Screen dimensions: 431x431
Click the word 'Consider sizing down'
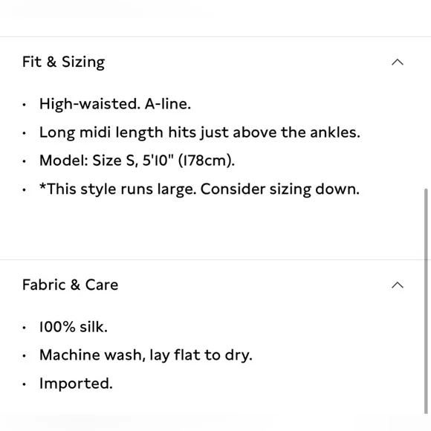tap(280, 189)
